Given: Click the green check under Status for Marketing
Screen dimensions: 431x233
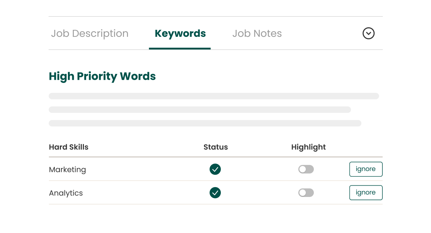Looking at the screenshot, I should tap(215, 169).
